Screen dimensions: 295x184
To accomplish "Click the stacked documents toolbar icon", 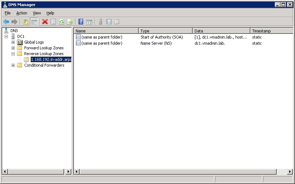I will (117, 22).
